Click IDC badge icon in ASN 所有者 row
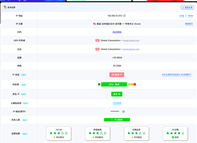The height and width of the screenshot is (143, 197). (97, 40)
